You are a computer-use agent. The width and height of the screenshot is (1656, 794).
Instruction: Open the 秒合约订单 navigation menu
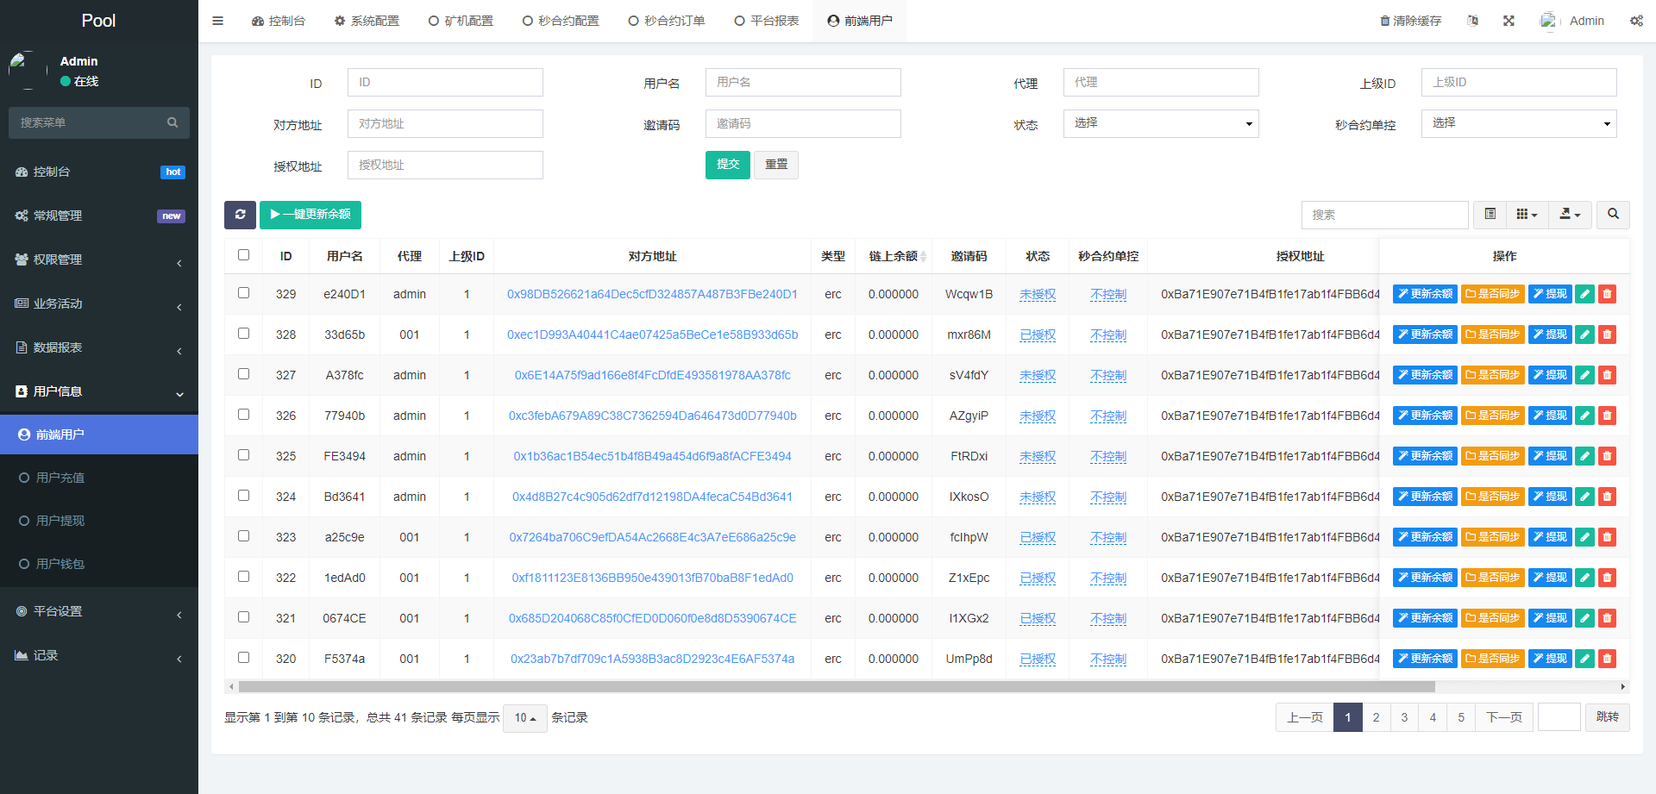(667, 20)
